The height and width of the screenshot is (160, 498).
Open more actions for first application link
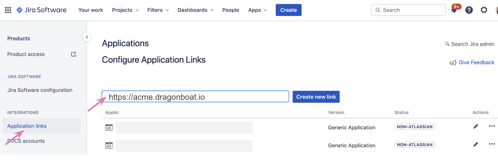tap(492, 126)
